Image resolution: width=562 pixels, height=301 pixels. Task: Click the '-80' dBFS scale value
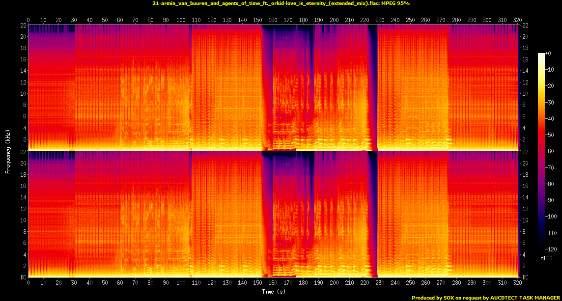click(x=549, y=184)
